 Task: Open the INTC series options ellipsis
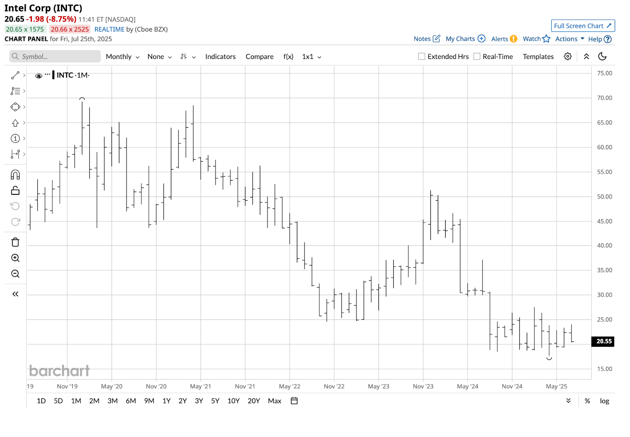tap(47, 74)
